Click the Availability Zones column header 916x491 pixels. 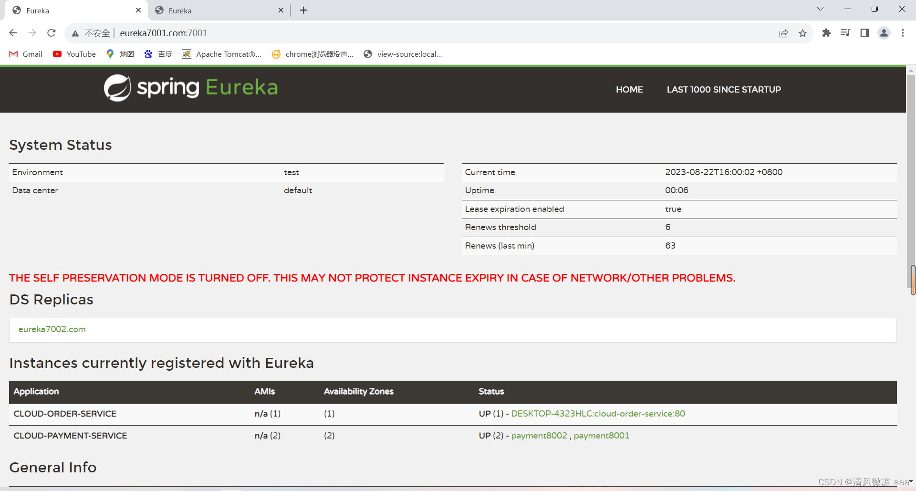point(359,391)
